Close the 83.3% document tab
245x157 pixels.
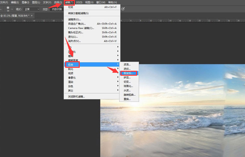click(32, 15)
